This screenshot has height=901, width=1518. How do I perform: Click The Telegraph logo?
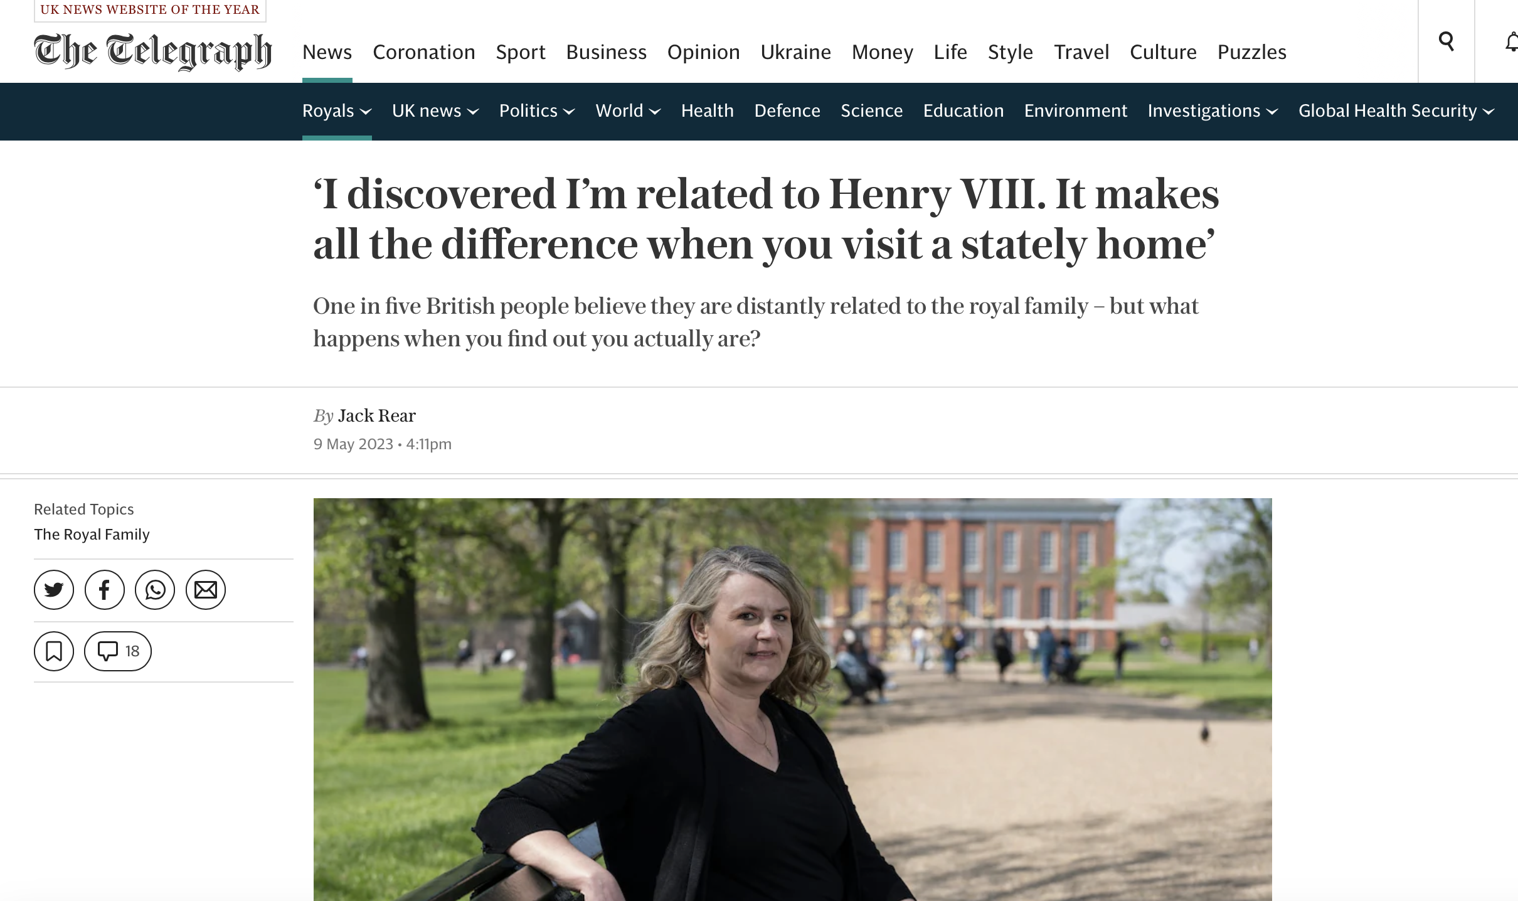(x=152, y=51)
